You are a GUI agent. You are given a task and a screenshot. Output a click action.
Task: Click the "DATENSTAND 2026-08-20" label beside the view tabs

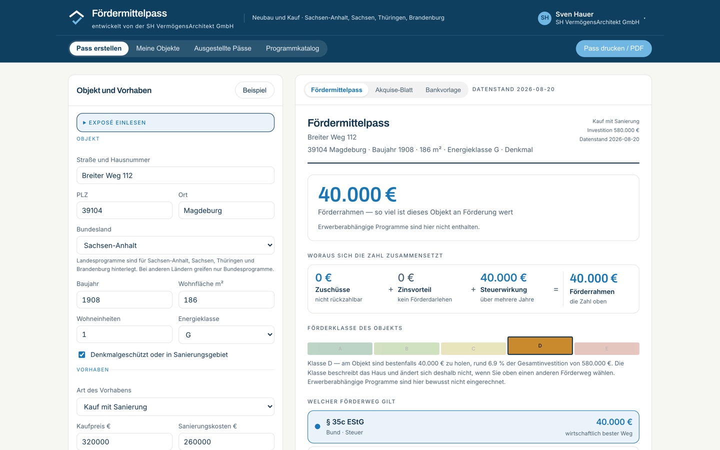point(513,89)
